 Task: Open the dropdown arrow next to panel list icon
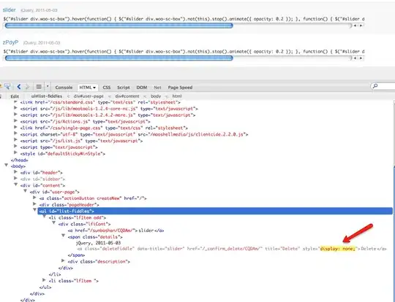[48, 87]
